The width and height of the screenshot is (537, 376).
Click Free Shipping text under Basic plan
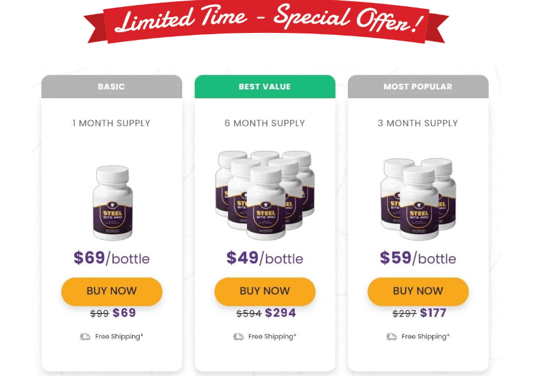pos(119,337)
